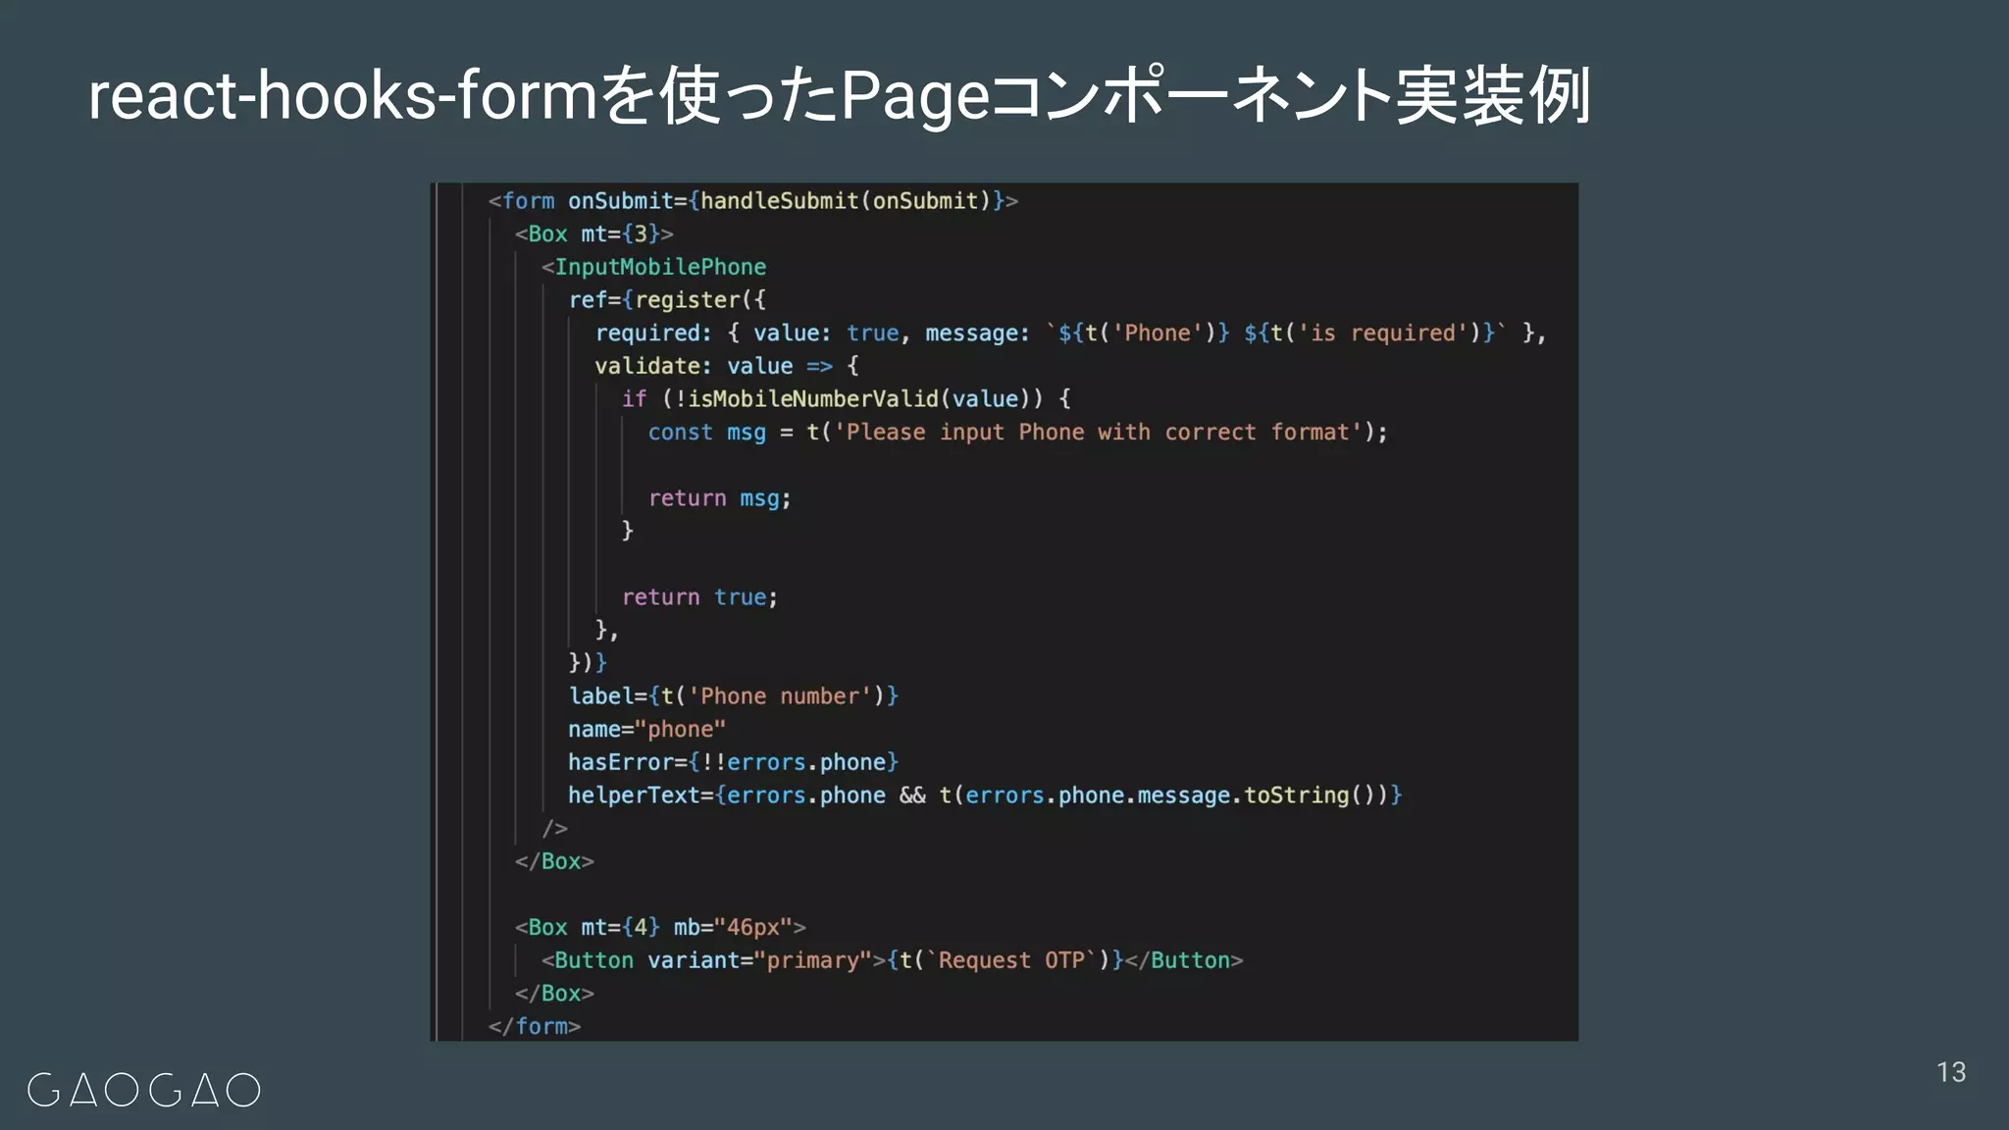Image resolution: width=2009 pixels, height=1130 pixels.
Task: Click the 'return true;' line
Action: [x=700, y=597]
